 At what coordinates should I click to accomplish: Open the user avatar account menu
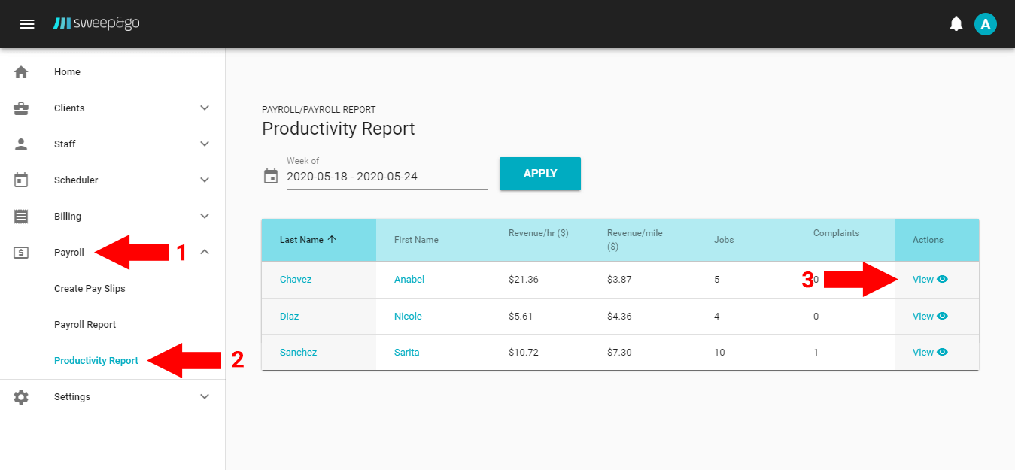click(985, 24)
